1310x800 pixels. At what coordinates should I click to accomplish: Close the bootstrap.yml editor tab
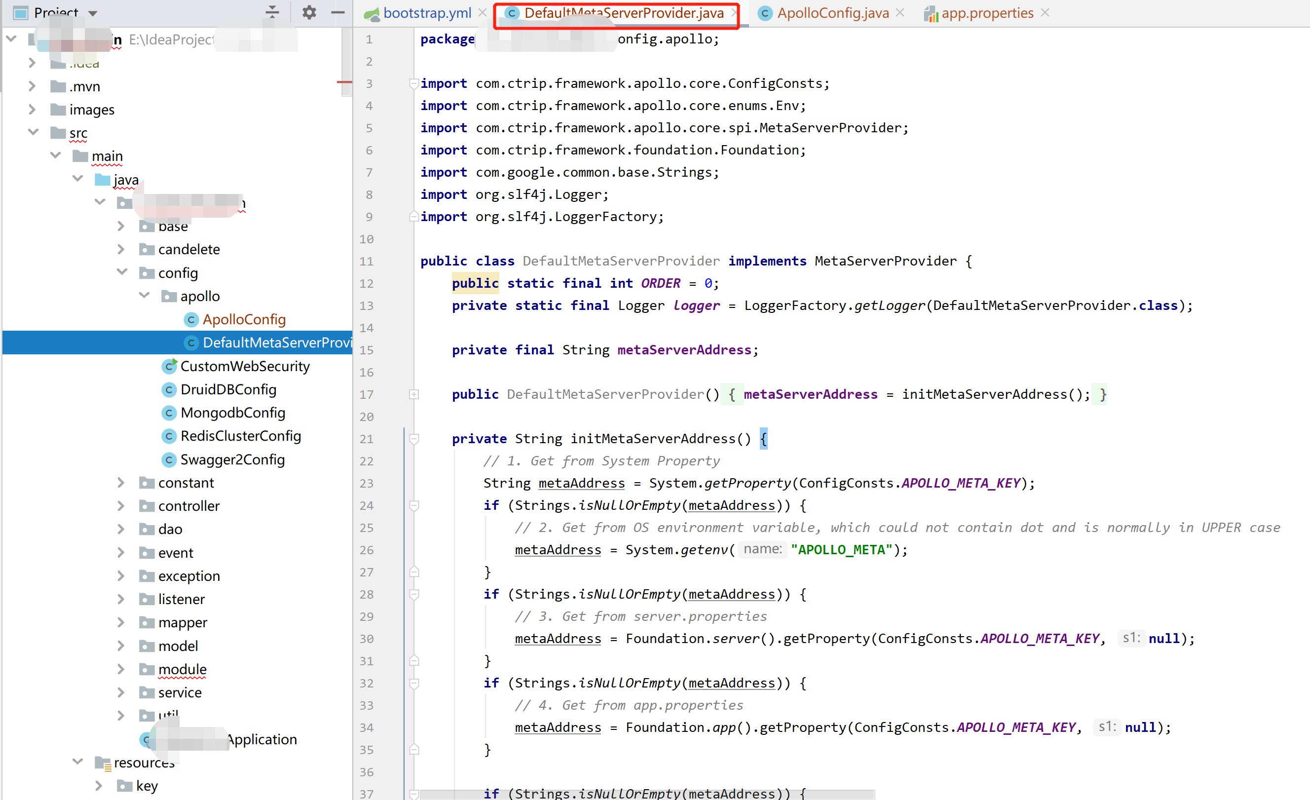[482, 12]
